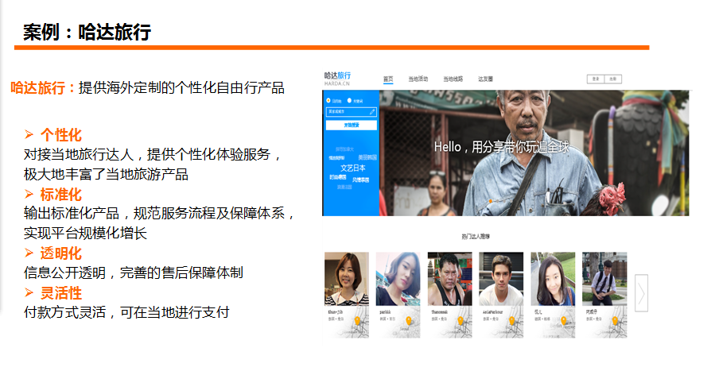Open the Khun-jib profile photo

[x=347, y=278]
